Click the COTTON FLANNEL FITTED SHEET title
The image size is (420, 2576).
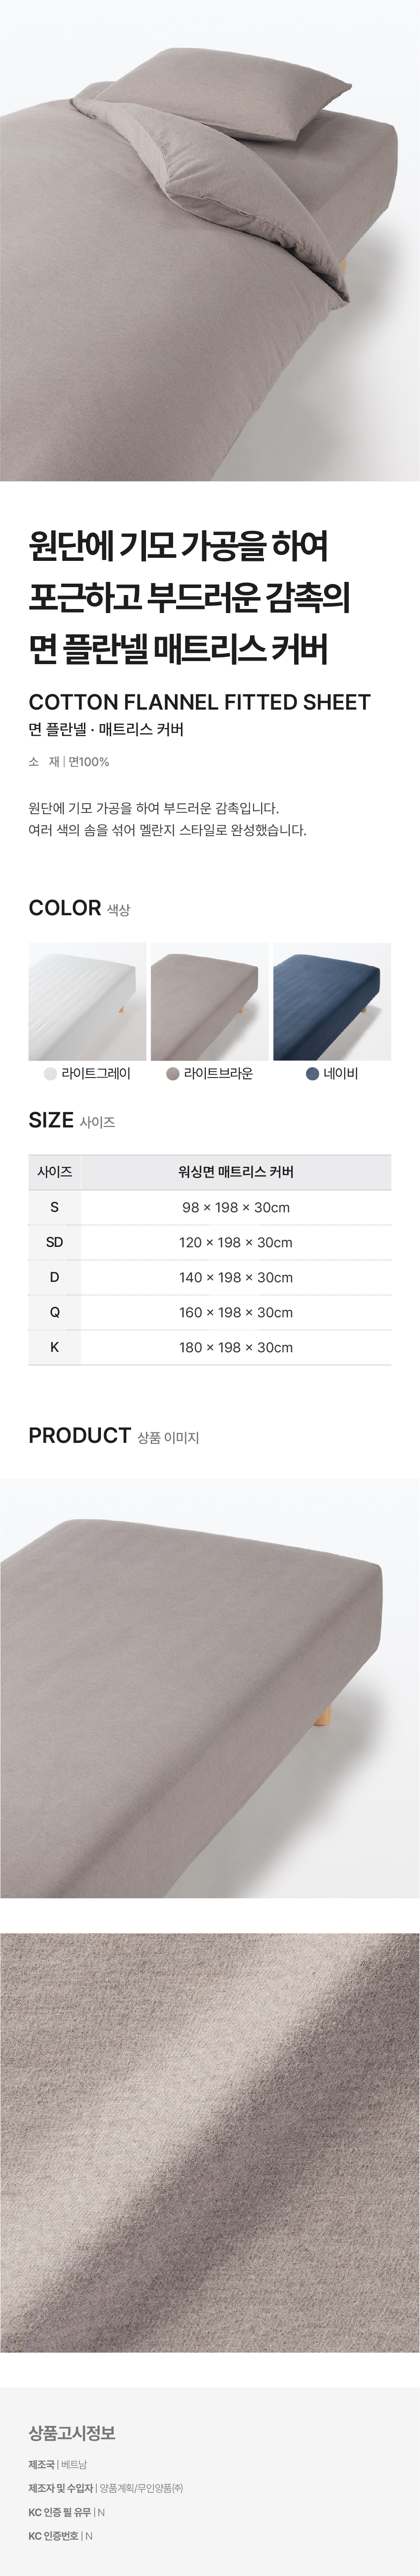point(199,702)
